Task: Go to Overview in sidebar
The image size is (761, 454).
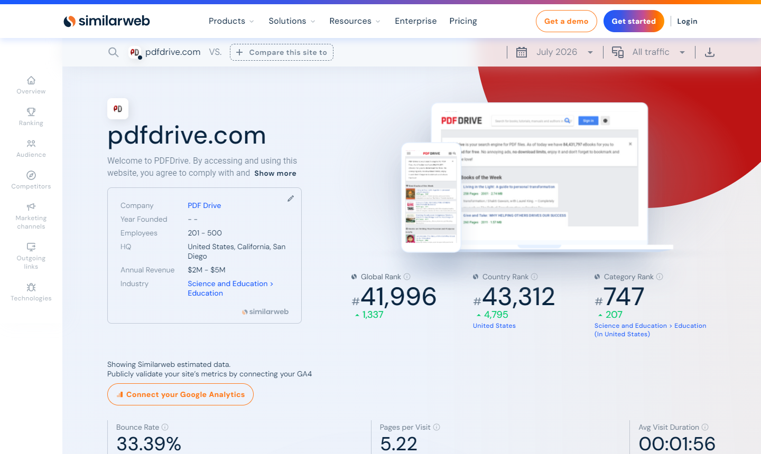Action: tap(31, 85)
